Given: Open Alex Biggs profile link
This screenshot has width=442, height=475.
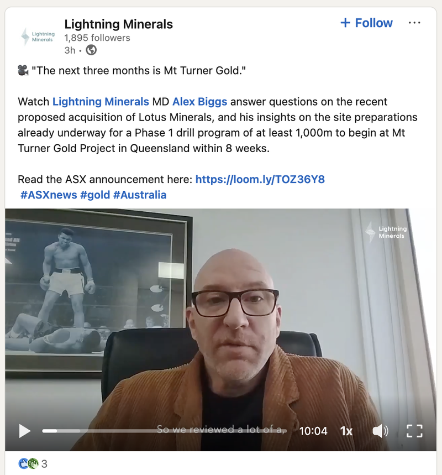Looking at the screenshot, I should (x=199, y=102).
